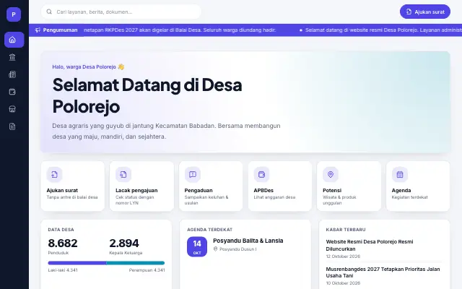This screenshot has height=289, width=462.
Task: Open the news sidebar icon
Action: [12, 74]
